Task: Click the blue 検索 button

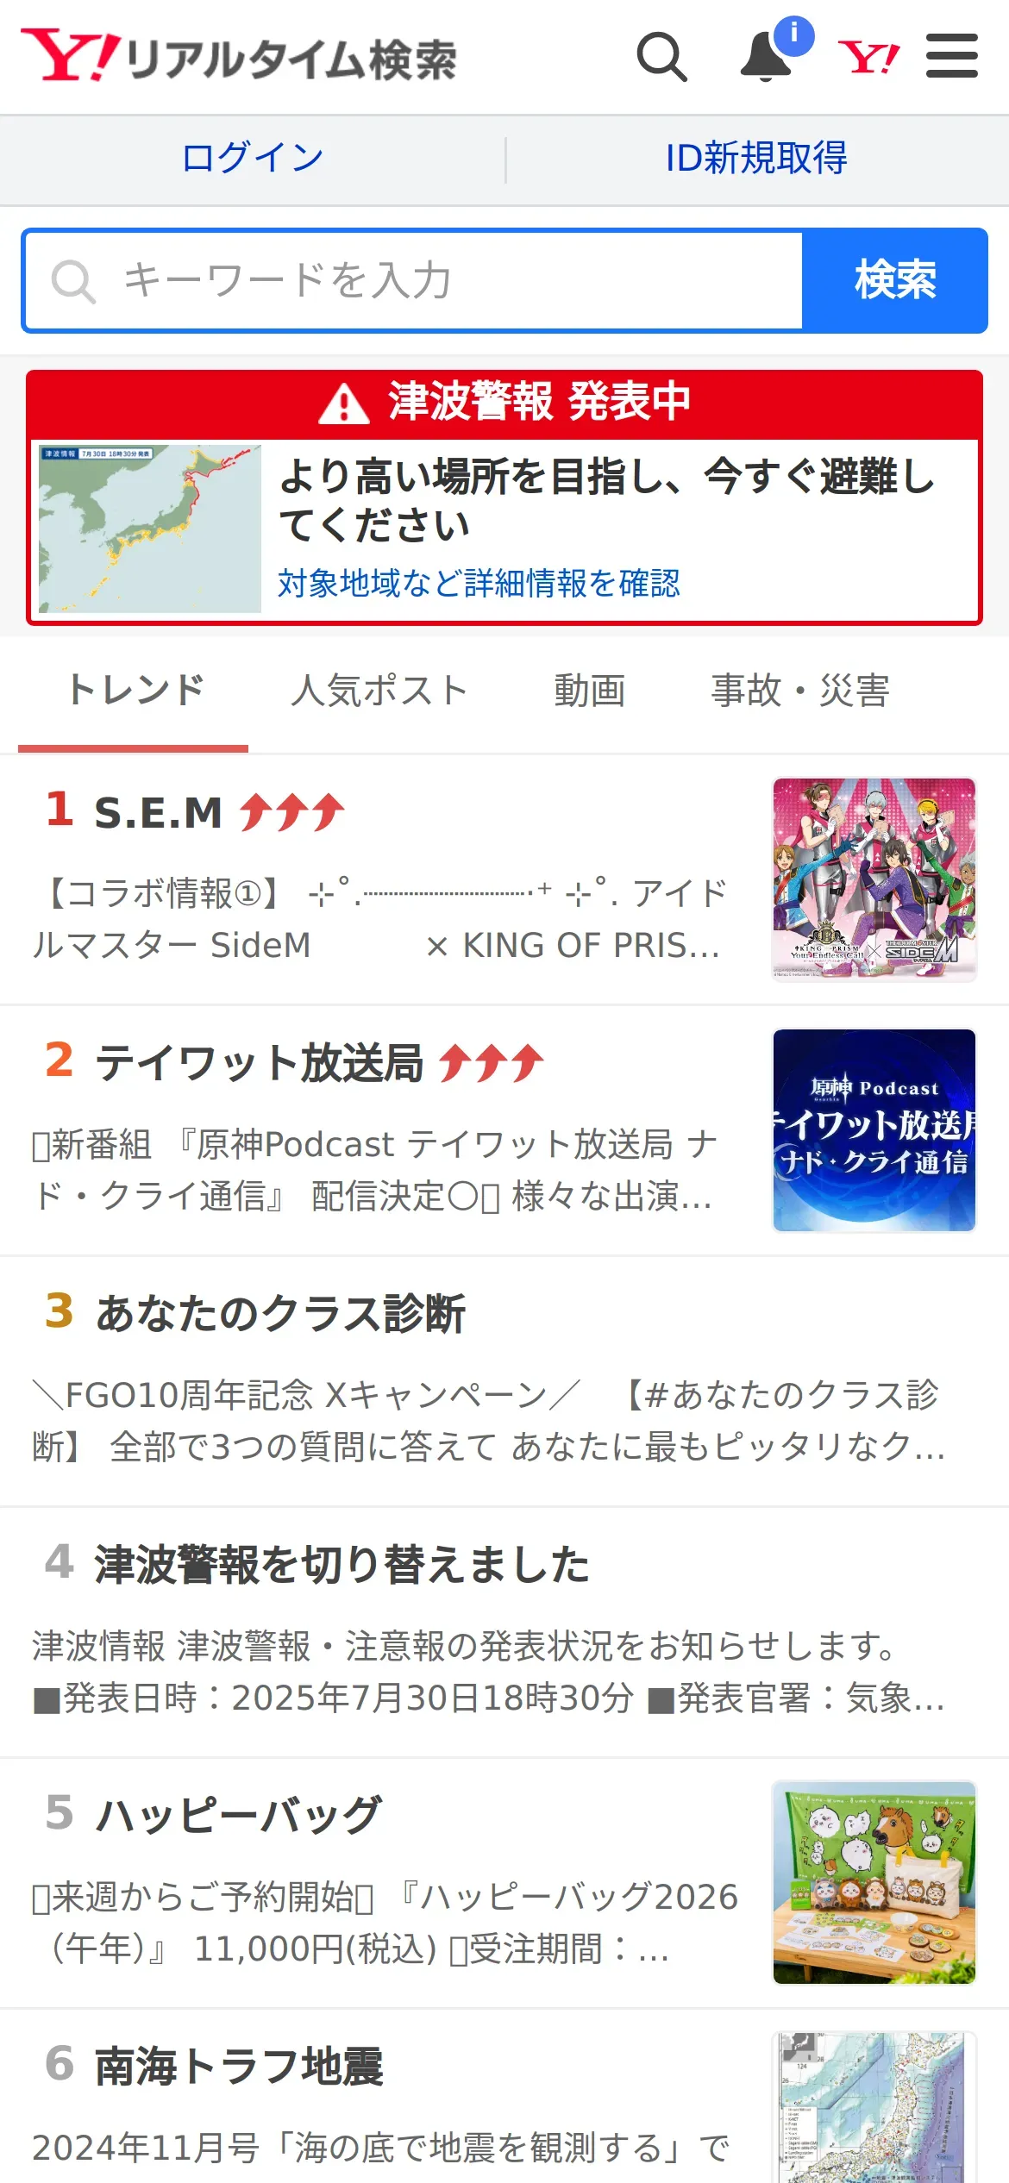Action: tap(895, 280)
